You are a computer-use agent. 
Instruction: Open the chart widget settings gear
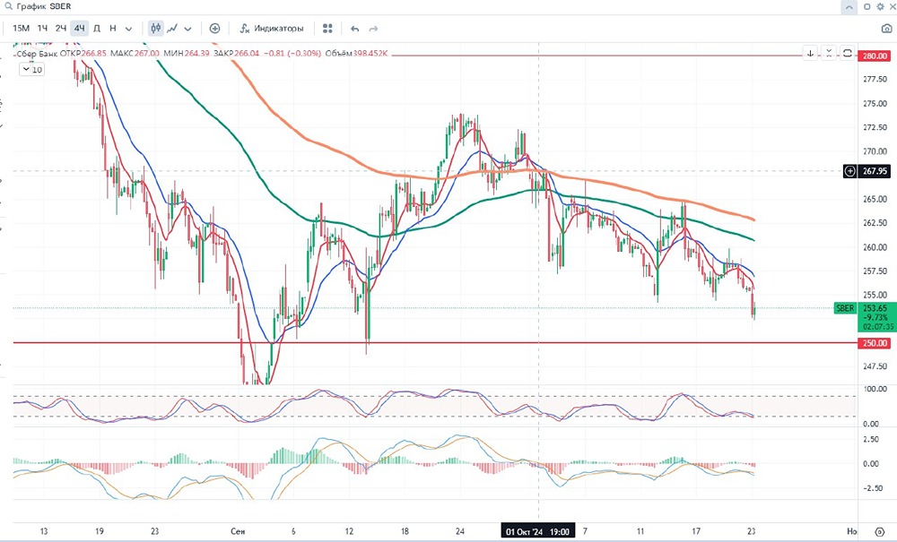point(881,7)
